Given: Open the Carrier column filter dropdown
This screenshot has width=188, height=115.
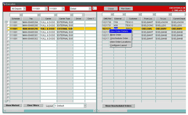Looking at the screenshot, I should (x=55, y=15).
